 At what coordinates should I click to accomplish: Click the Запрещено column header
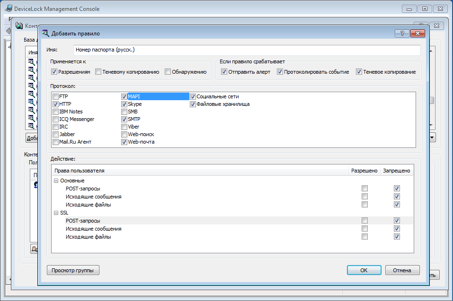point(397,171)
